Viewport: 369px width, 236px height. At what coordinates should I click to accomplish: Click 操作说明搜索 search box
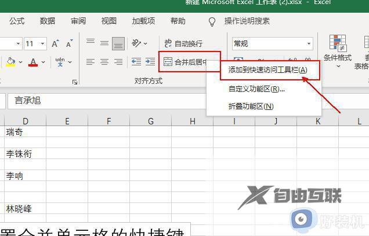point(247,21)
